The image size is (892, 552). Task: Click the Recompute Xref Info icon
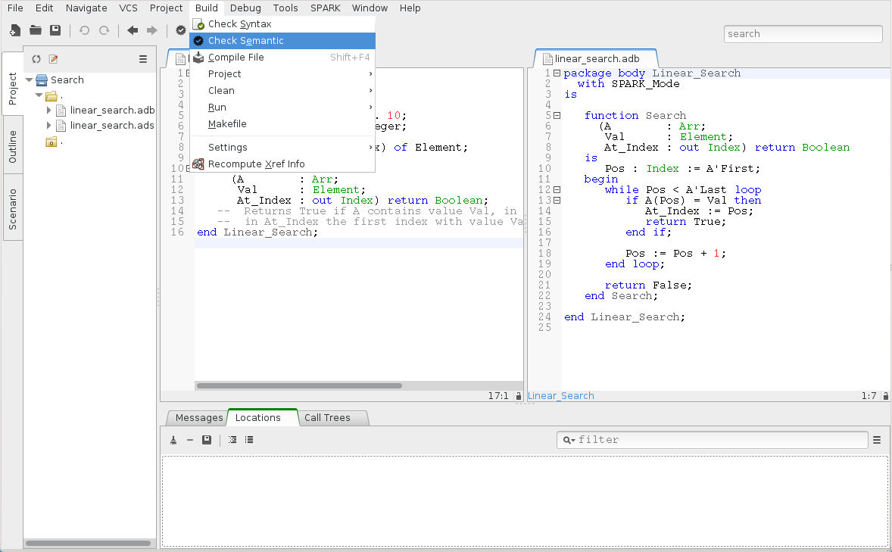[198, 164]
